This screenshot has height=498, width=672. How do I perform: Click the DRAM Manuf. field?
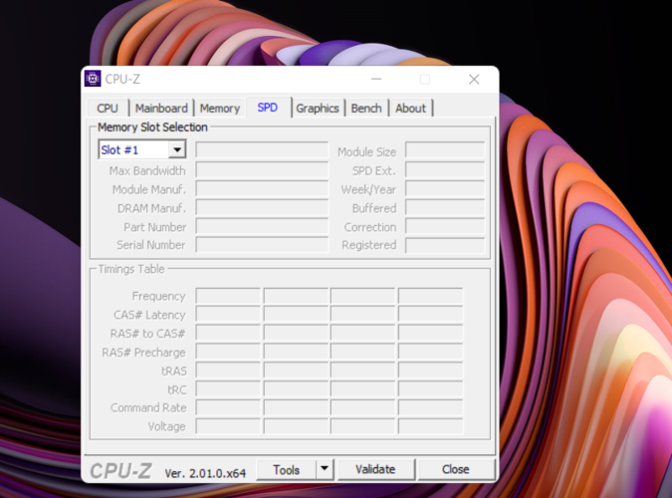(262, 207)
